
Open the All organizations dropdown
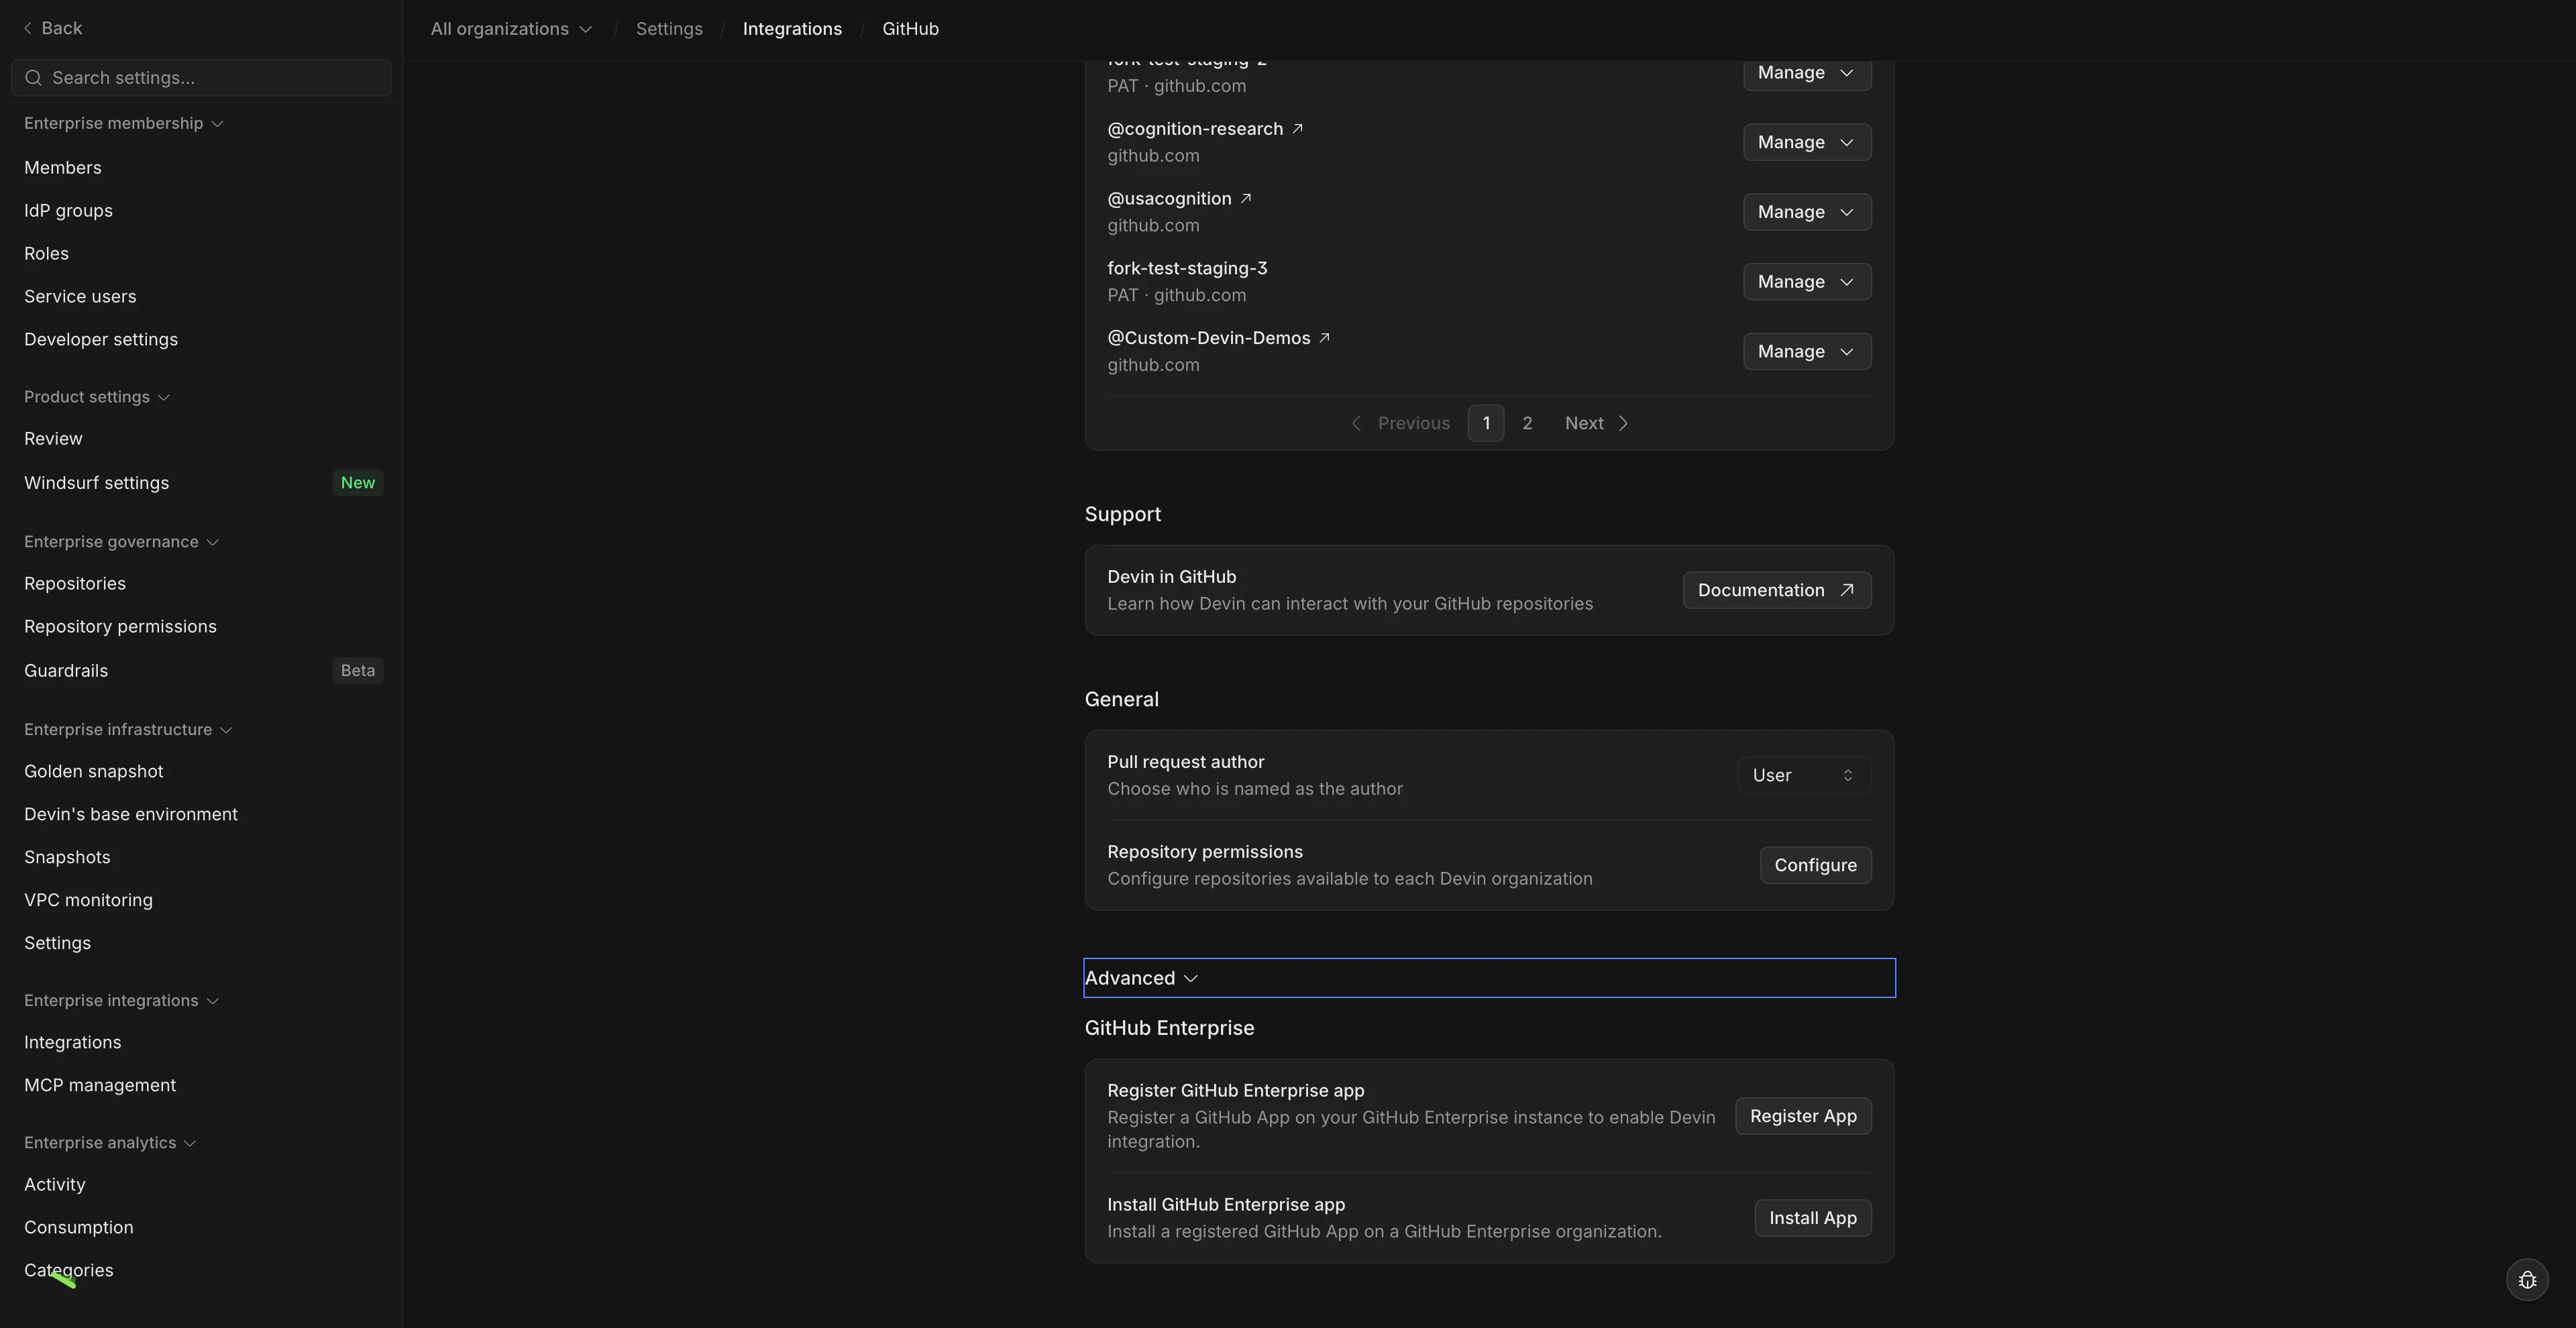pos(511,29)
